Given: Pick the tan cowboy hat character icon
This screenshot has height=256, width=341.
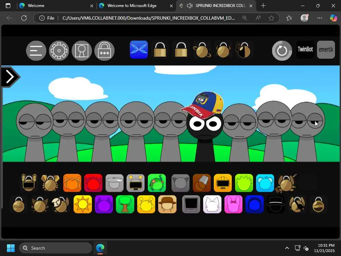Looking at the screenshot, I should (x=167, y=204).
